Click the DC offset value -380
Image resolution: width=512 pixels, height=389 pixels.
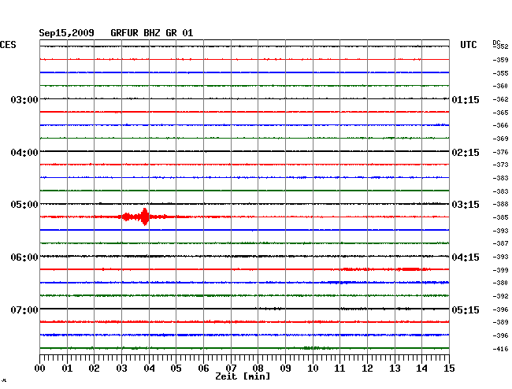pos(500,283)
